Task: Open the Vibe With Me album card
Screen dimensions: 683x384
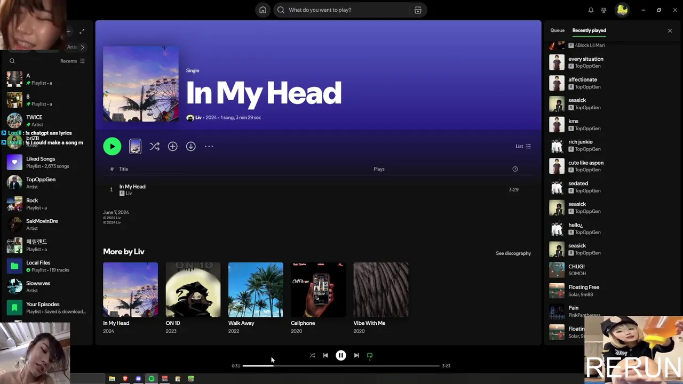Action: (381, 298)
